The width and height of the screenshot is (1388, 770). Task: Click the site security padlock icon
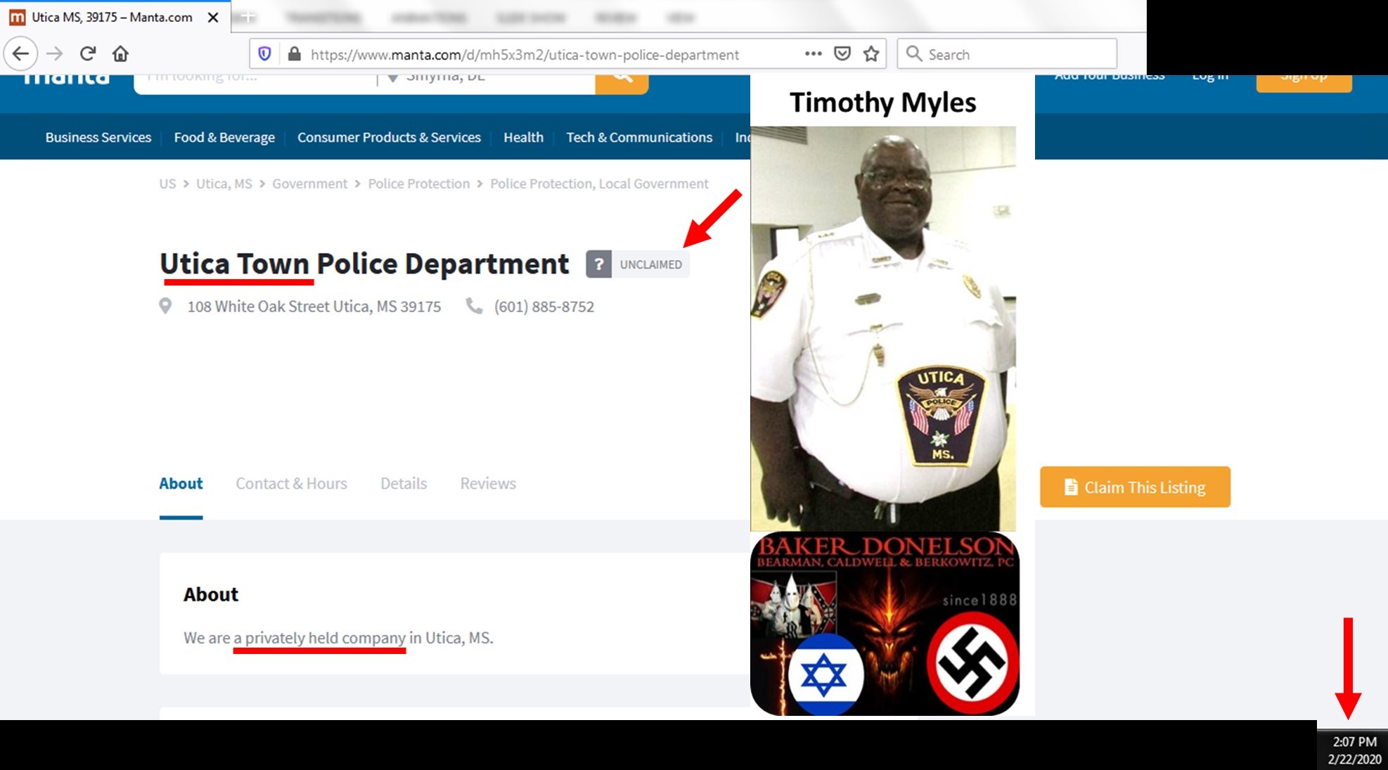(x=295, y=54)
